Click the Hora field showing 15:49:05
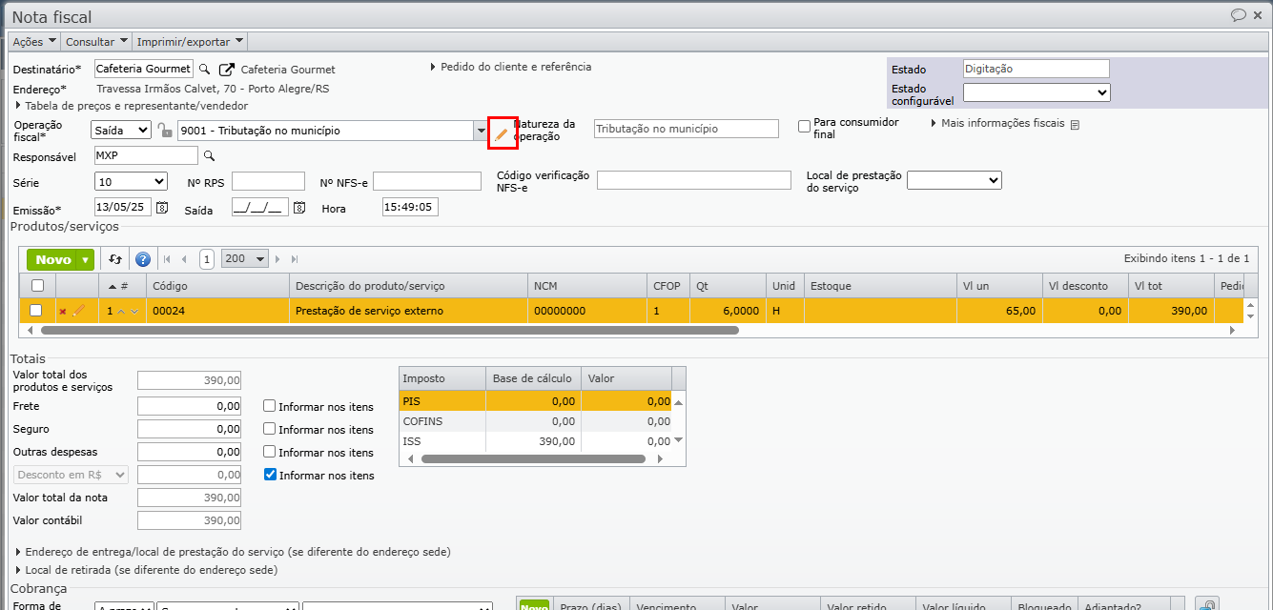 click(x=410, y=207)
